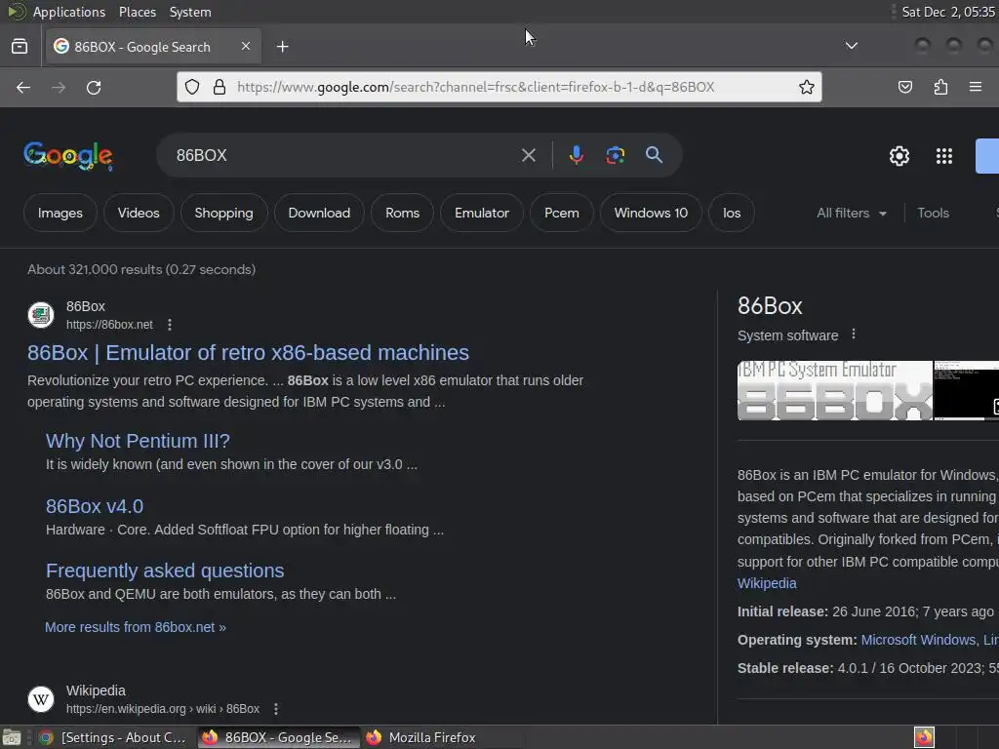
Task: Select the Windows 10 filter chip
Action: [651, 213]
